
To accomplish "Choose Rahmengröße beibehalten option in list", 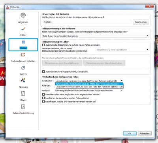I will pyautogui.click(x=89, y=84).
